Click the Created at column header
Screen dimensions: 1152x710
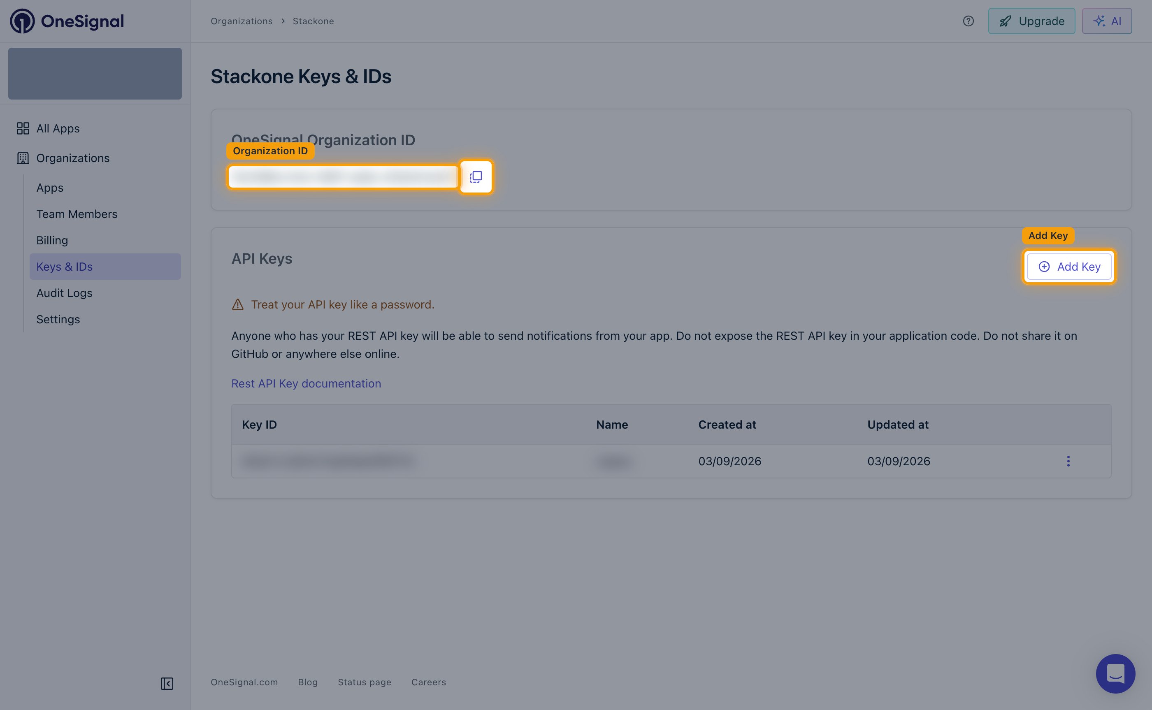pyautogui.click(x=727, y=425)
